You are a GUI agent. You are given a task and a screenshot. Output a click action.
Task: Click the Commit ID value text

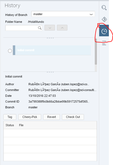point(59,101)
